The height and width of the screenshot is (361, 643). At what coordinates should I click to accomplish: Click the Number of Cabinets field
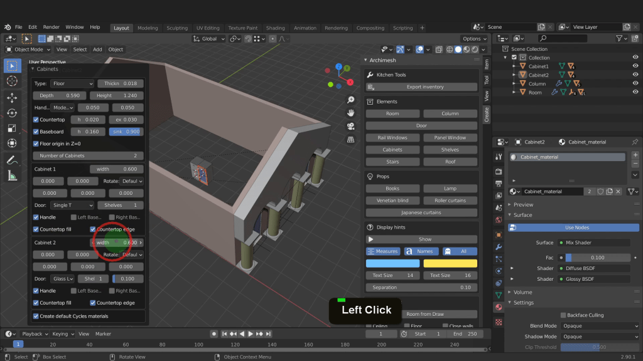88,155
